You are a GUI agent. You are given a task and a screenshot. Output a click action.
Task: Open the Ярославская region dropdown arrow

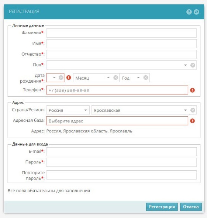coord(185,110)
